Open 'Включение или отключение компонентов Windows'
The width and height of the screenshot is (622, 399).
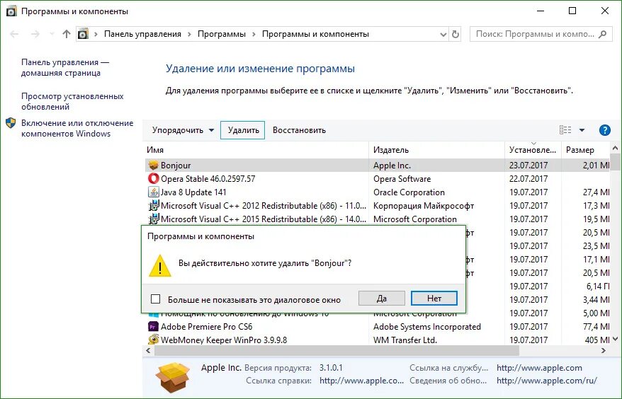tap(77, 128)
